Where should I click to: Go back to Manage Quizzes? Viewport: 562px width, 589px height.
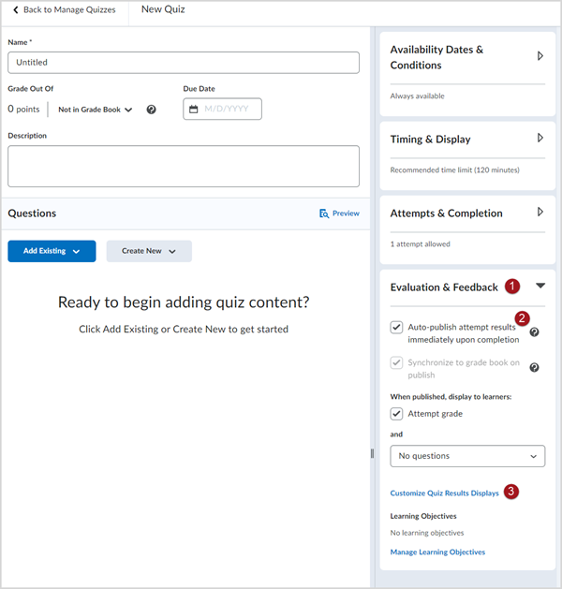tap(65, 9)
